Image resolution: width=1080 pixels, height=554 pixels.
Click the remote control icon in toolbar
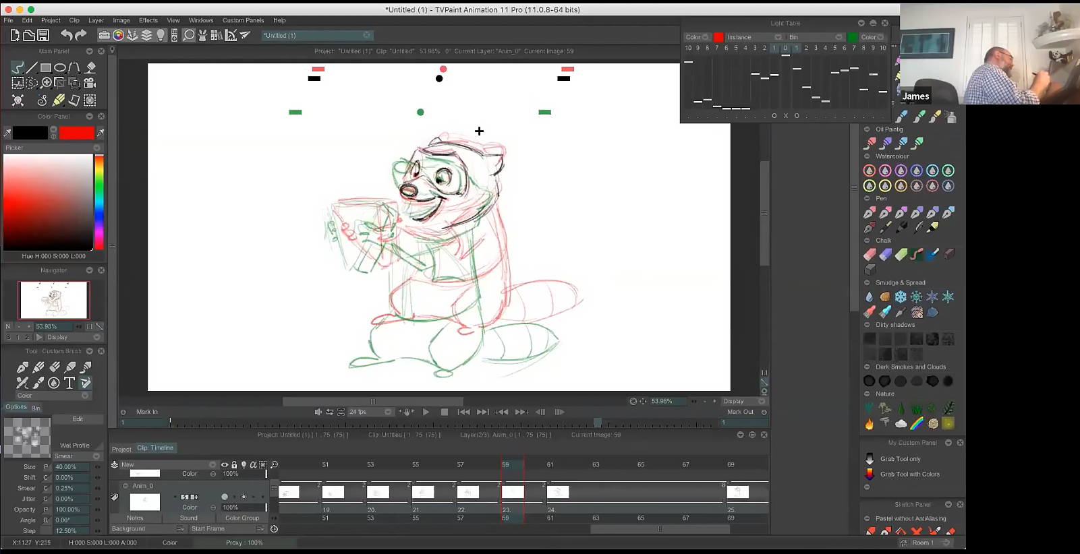pyautogui.click(x=175, y=35)
